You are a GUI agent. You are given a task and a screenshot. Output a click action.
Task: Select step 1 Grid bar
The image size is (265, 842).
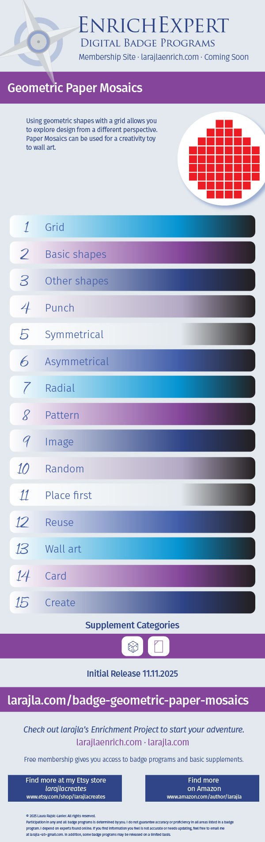pyautogui.click(x=132, y=226)
